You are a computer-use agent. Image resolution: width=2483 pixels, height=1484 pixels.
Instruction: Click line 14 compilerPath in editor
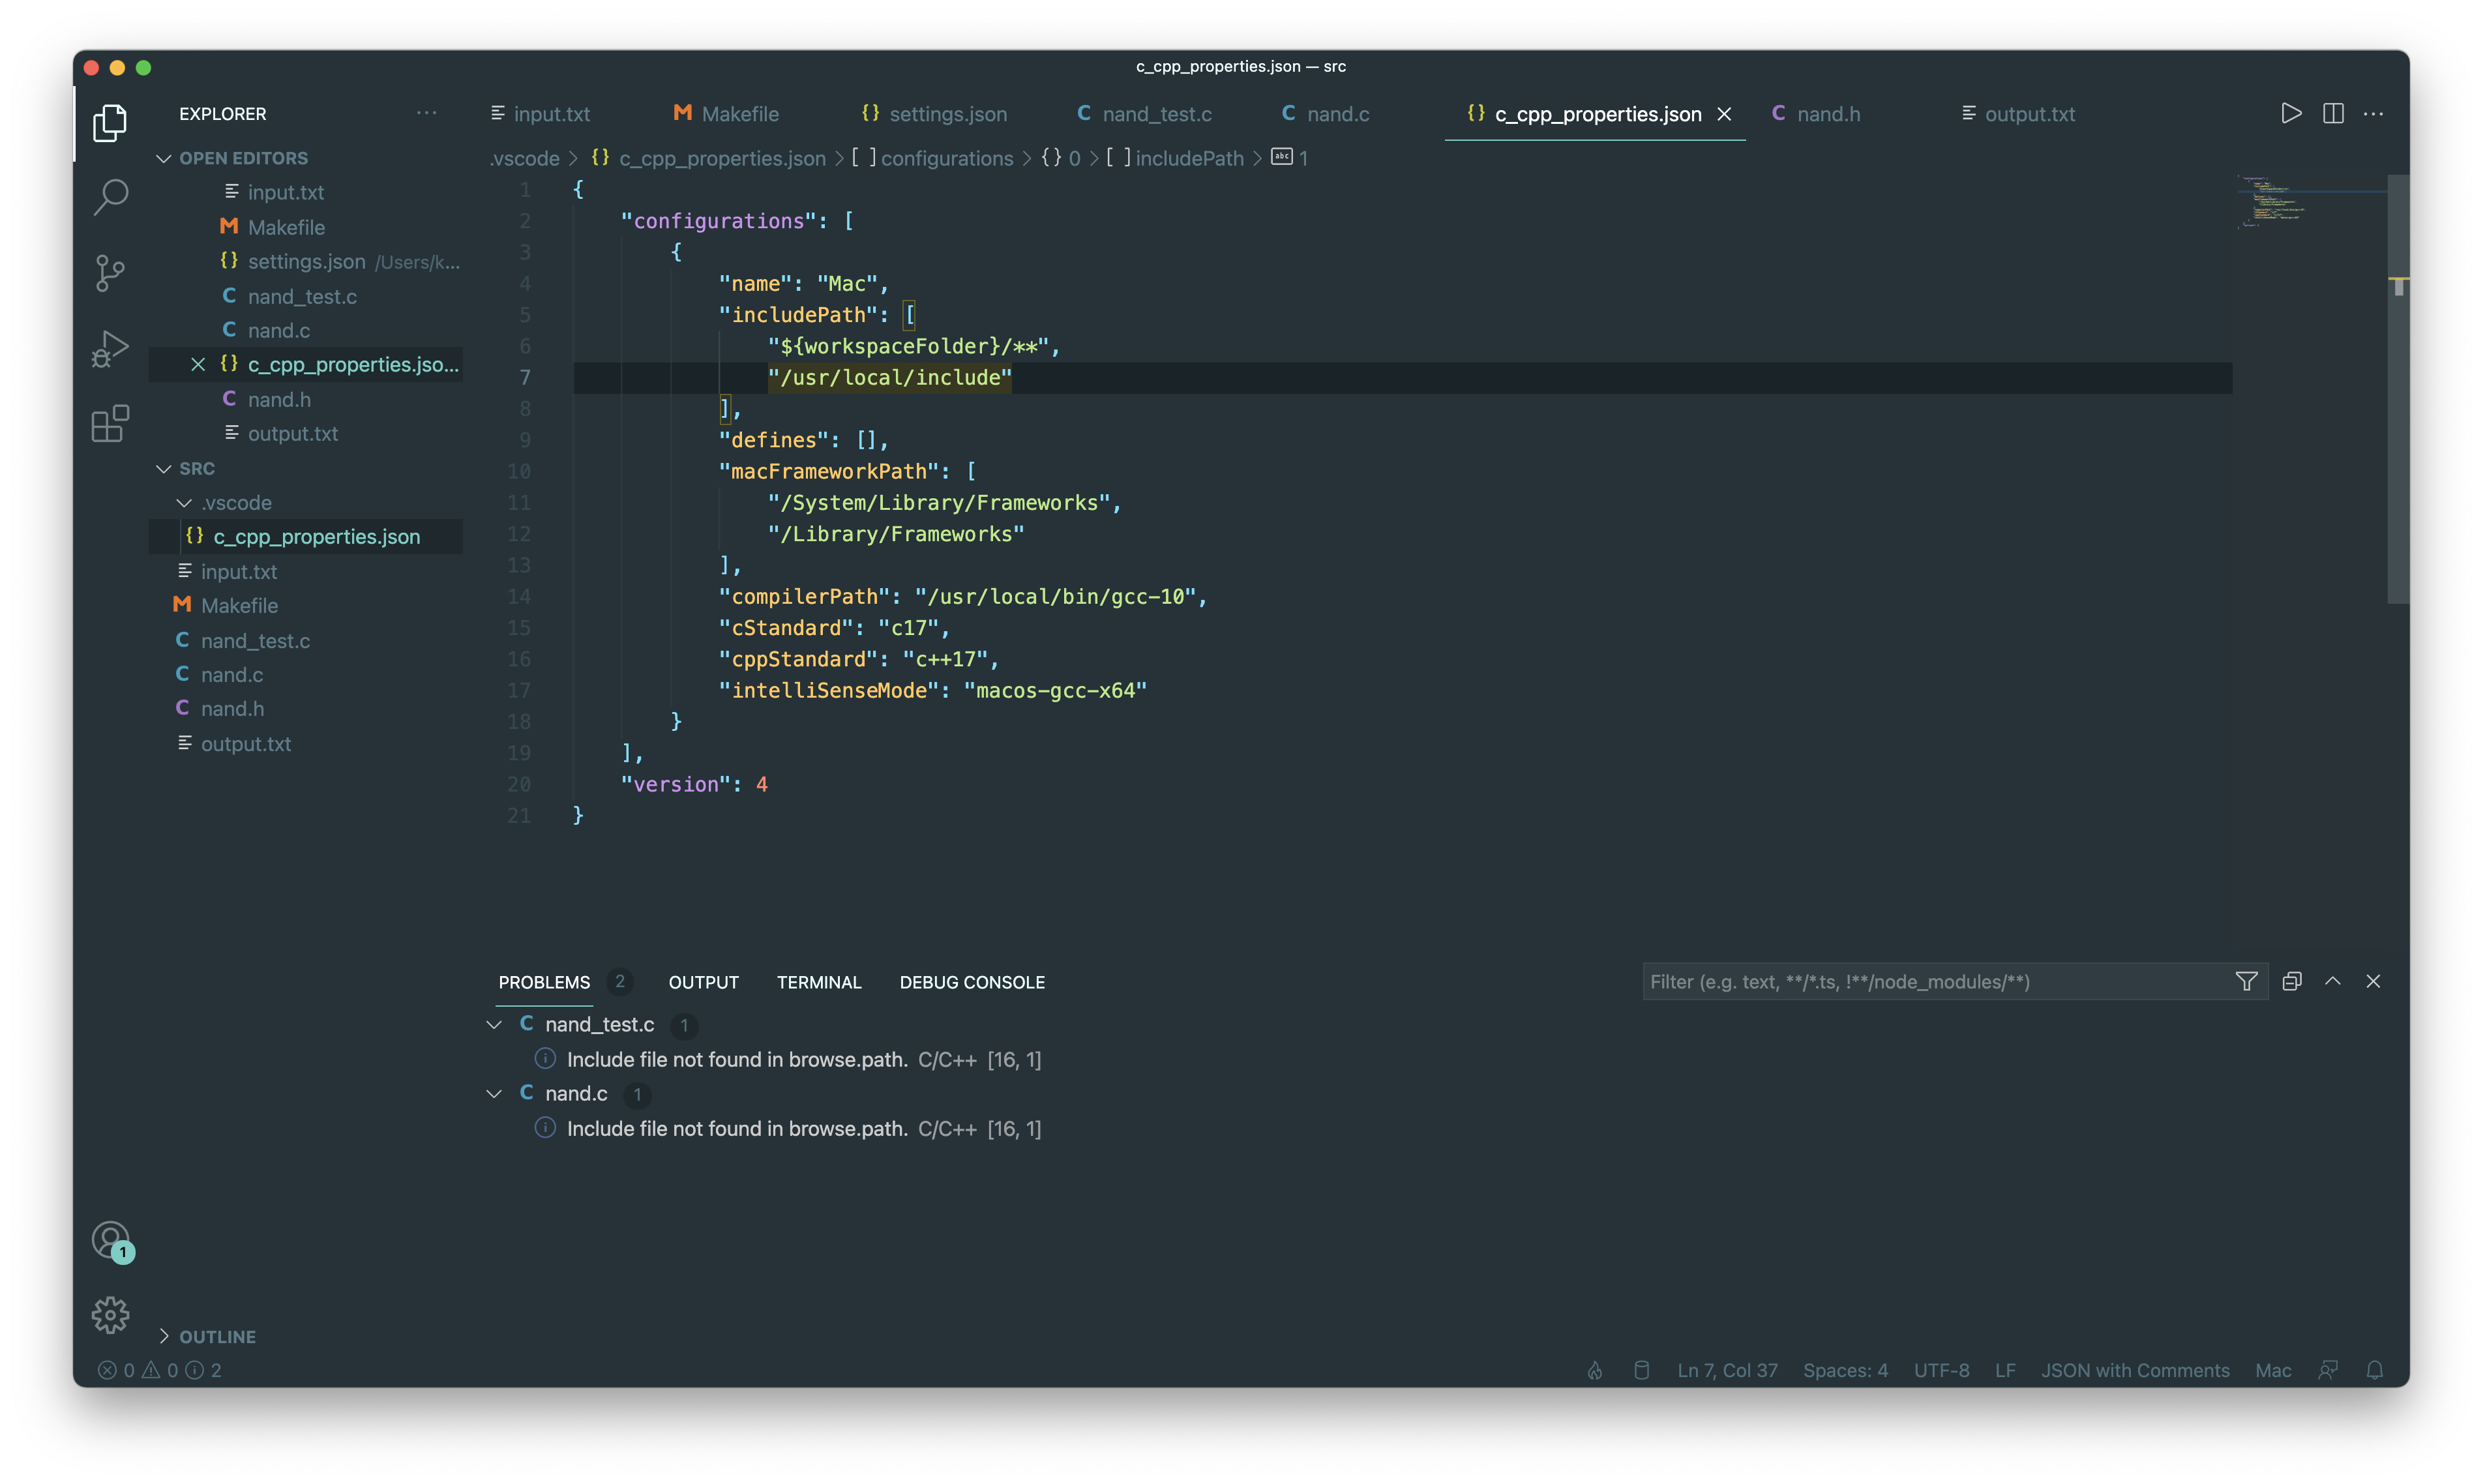coord(962,597)
